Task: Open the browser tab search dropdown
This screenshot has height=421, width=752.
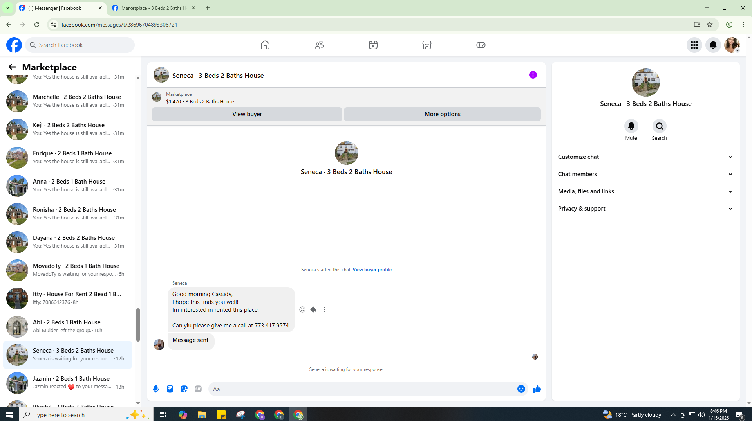Action: point(7,8)
